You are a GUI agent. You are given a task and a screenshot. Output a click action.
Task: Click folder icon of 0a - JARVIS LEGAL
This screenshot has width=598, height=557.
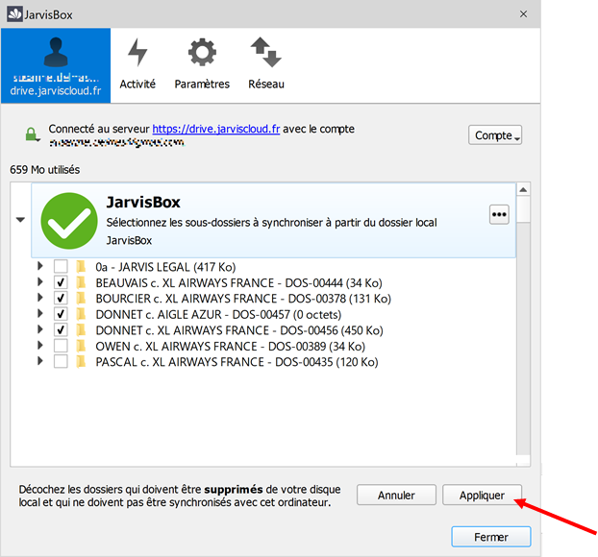pyautogui.click(x=81, y=266)
